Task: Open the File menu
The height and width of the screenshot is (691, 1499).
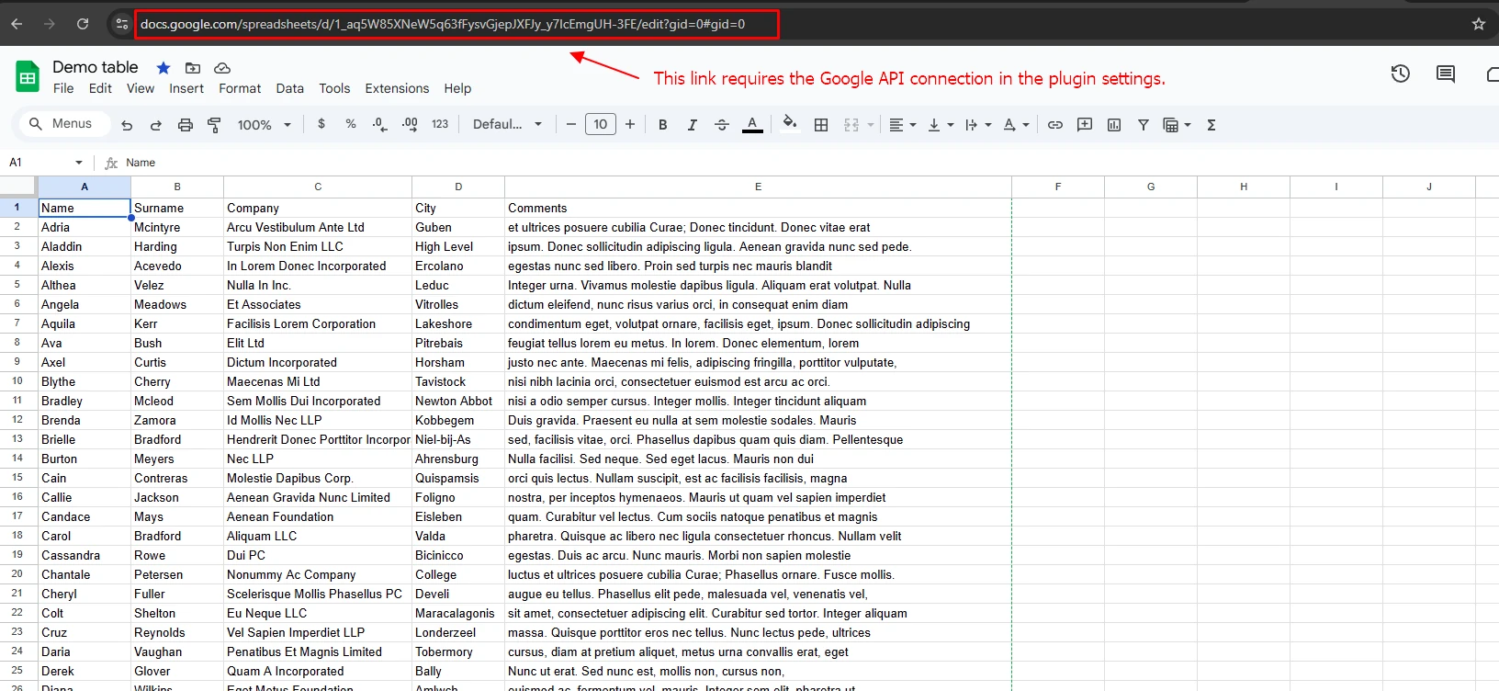Action: tap(63, 88)
